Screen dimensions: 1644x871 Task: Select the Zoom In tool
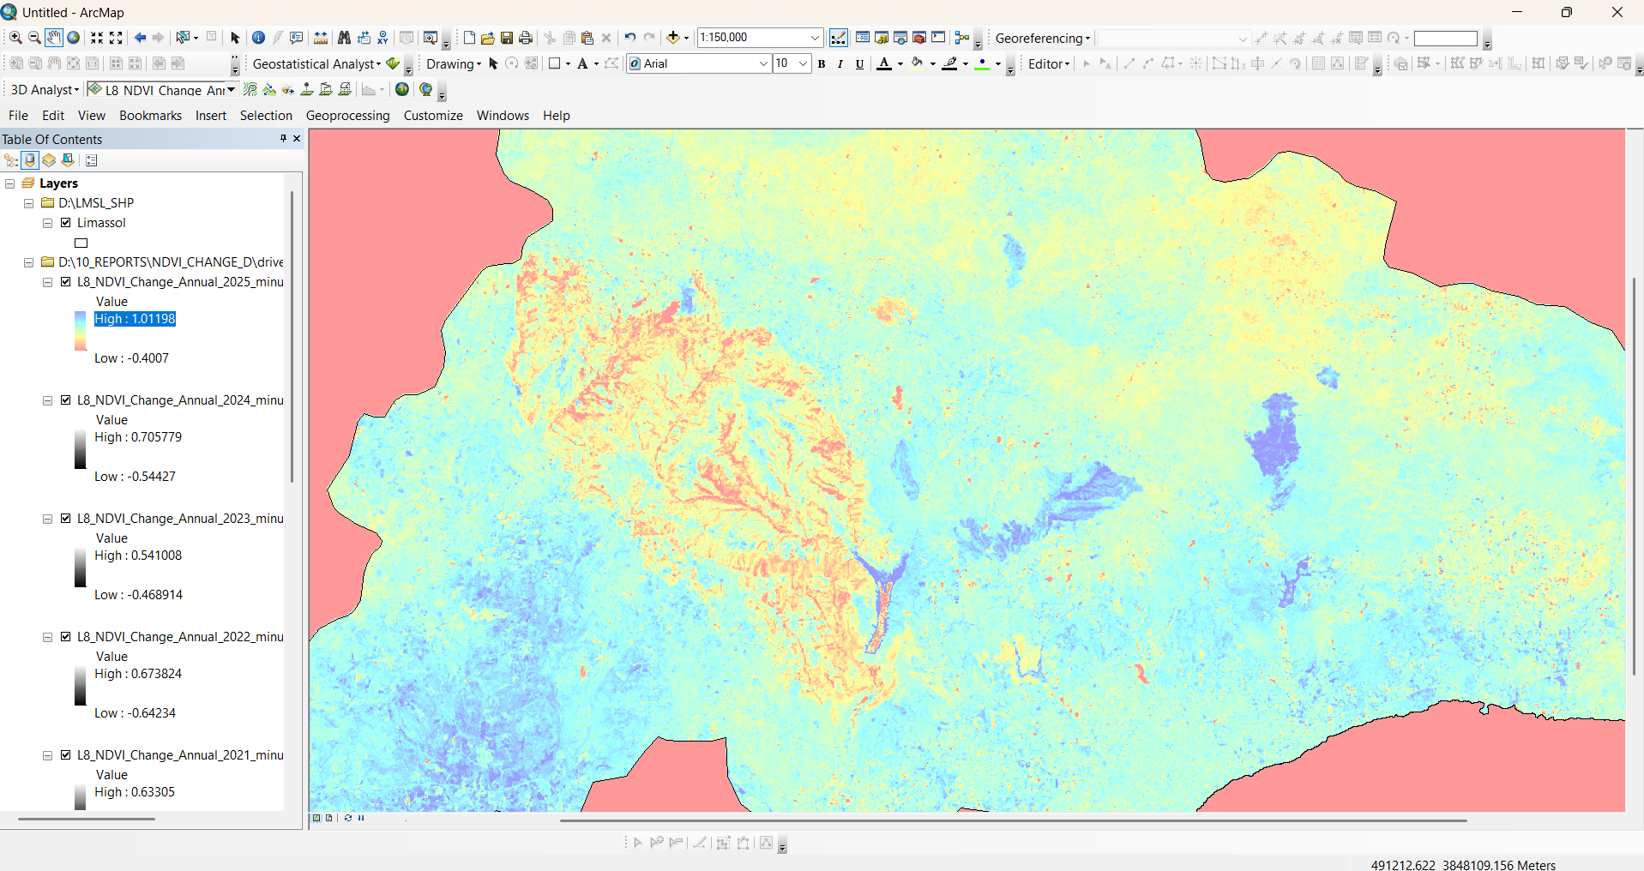15,38
